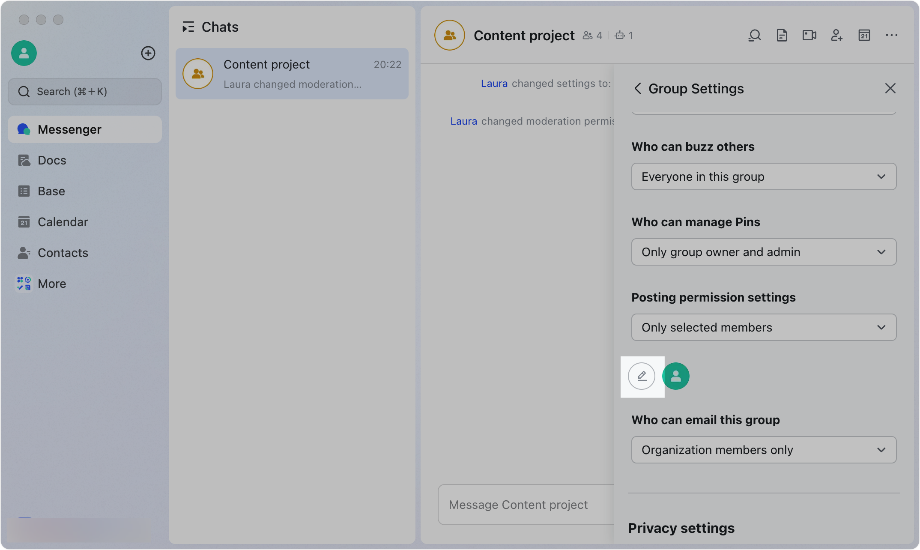Viewport: 920px width, 550px height.
Task: Click the plus create button in sidebar
Action: pyautogui.click(x=148, y=53)
